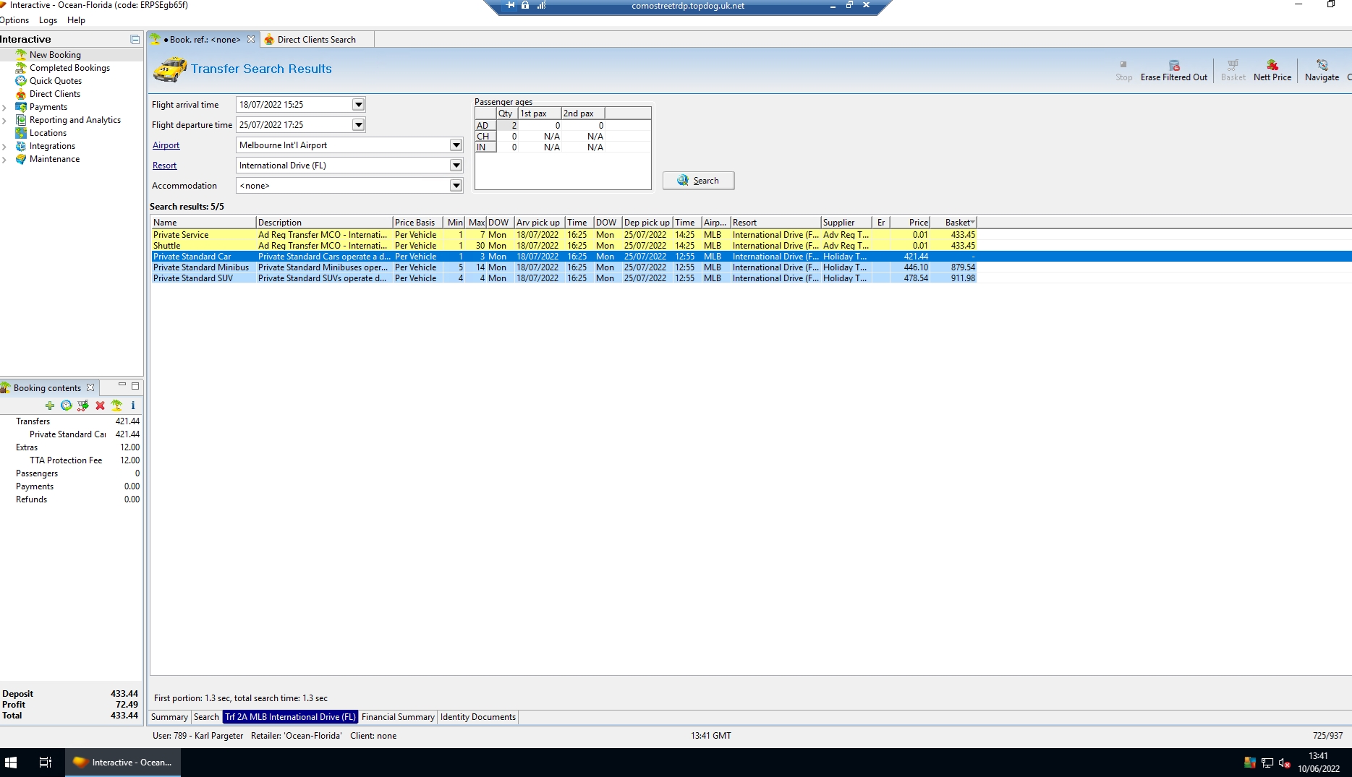Viewport: 1352px width, 777px height.
Task: Click the Navigate compass icon
Action: [x=1322, y=66]
